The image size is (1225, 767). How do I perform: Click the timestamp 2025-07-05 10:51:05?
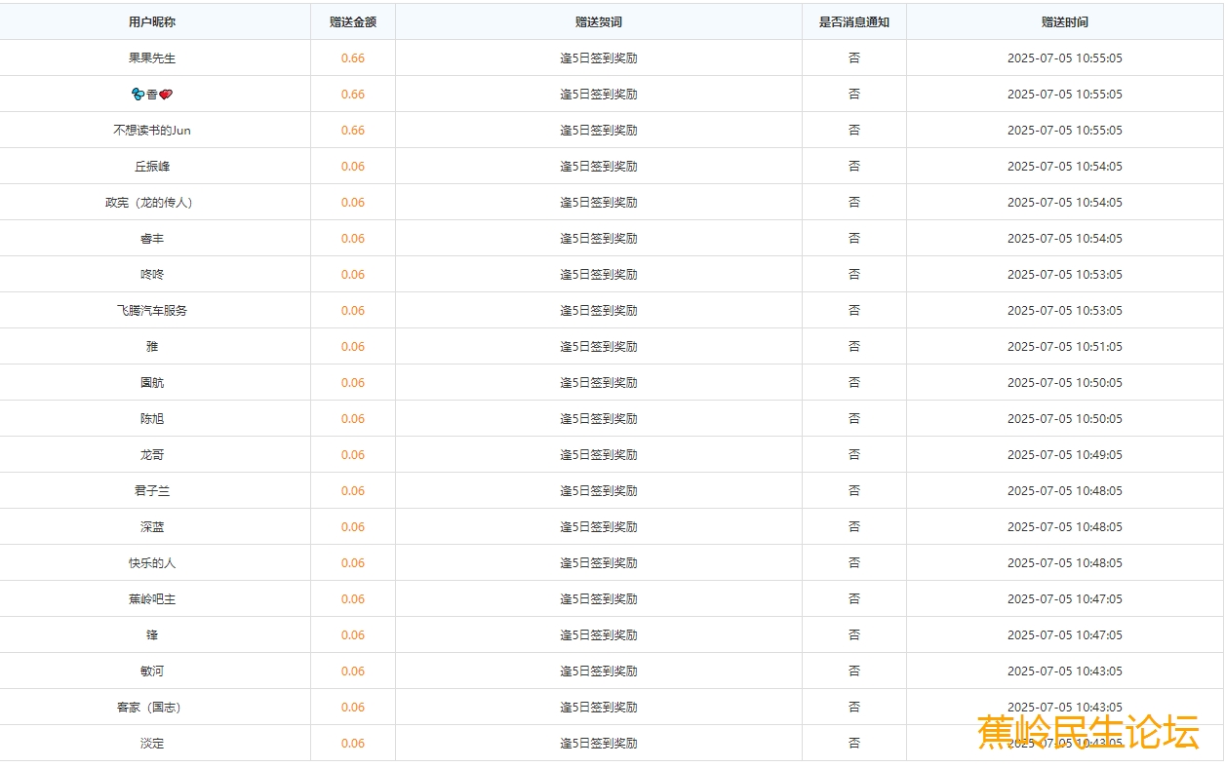(1064, 347)
